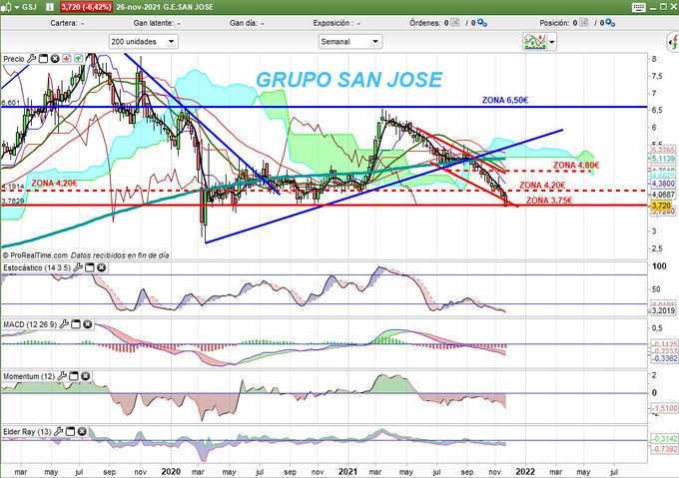
Task: Click the chart group icon at top-left corner
Action: coord(6,7)
